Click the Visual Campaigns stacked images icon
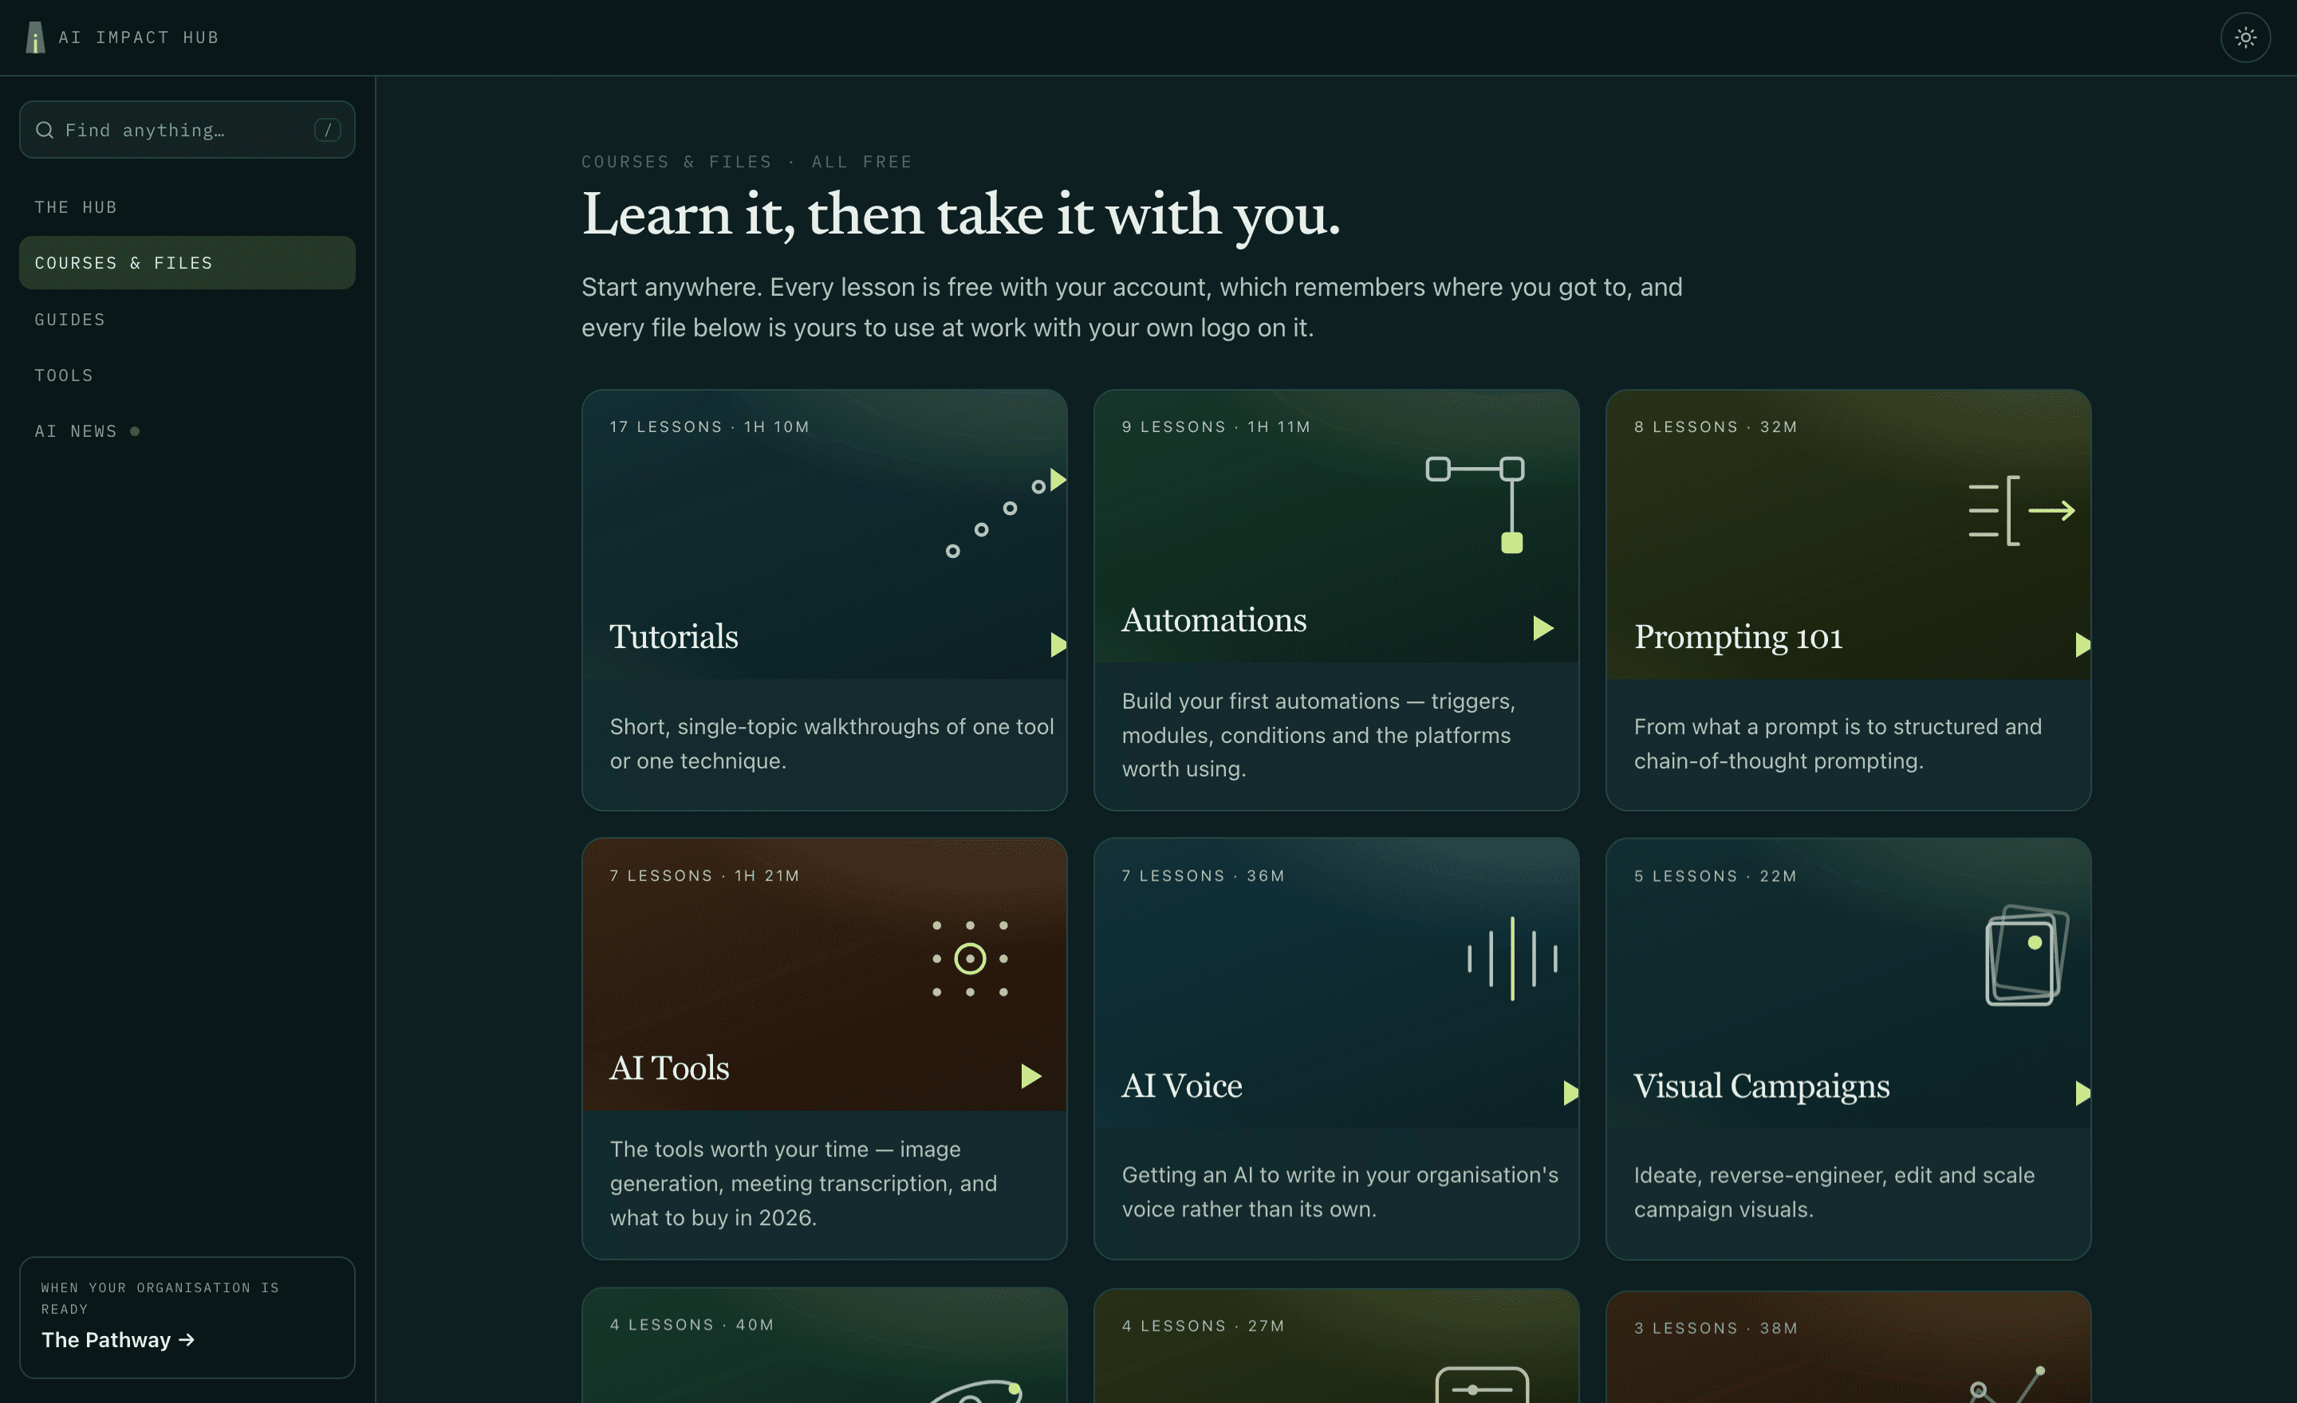 [x=2027, y=955]
